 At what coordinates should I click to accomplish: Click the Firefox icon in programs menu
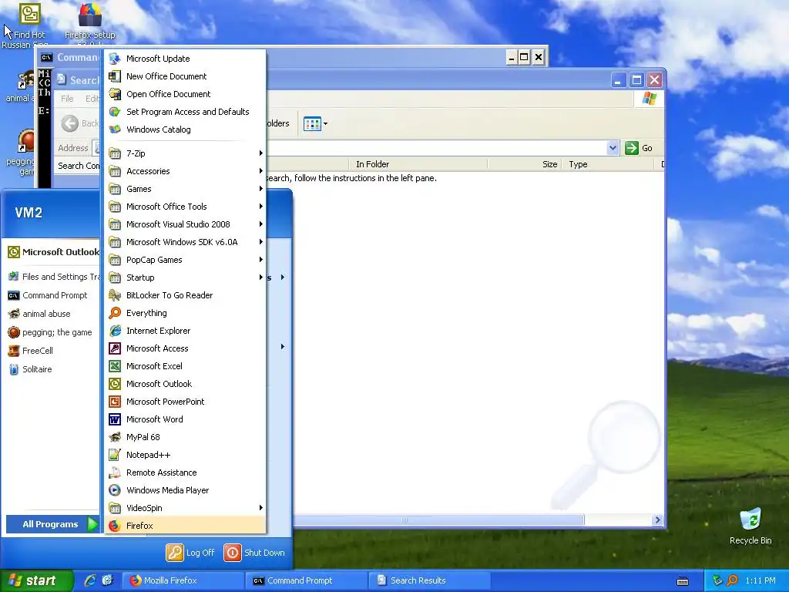115,526
